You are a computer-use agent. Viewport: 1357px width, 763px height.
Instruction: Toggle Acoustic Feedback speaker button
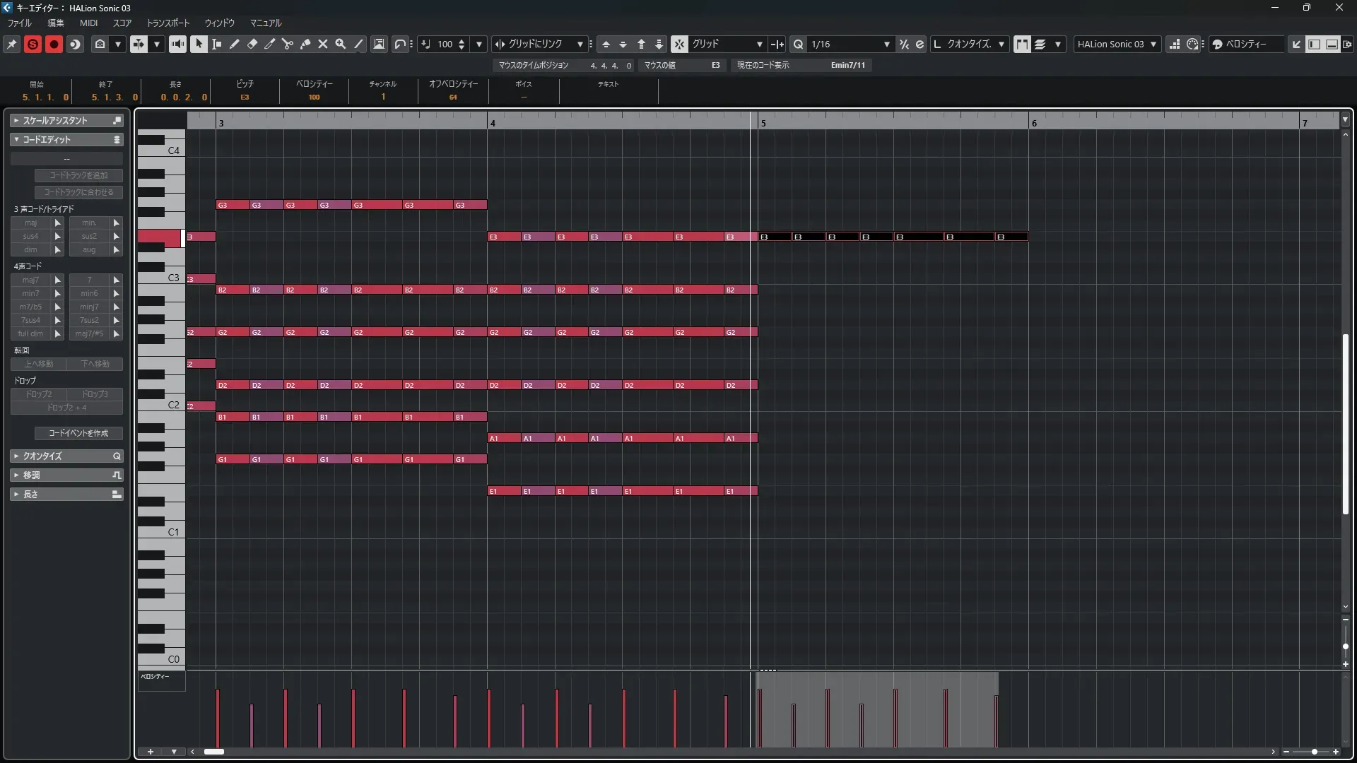(177, 44)
